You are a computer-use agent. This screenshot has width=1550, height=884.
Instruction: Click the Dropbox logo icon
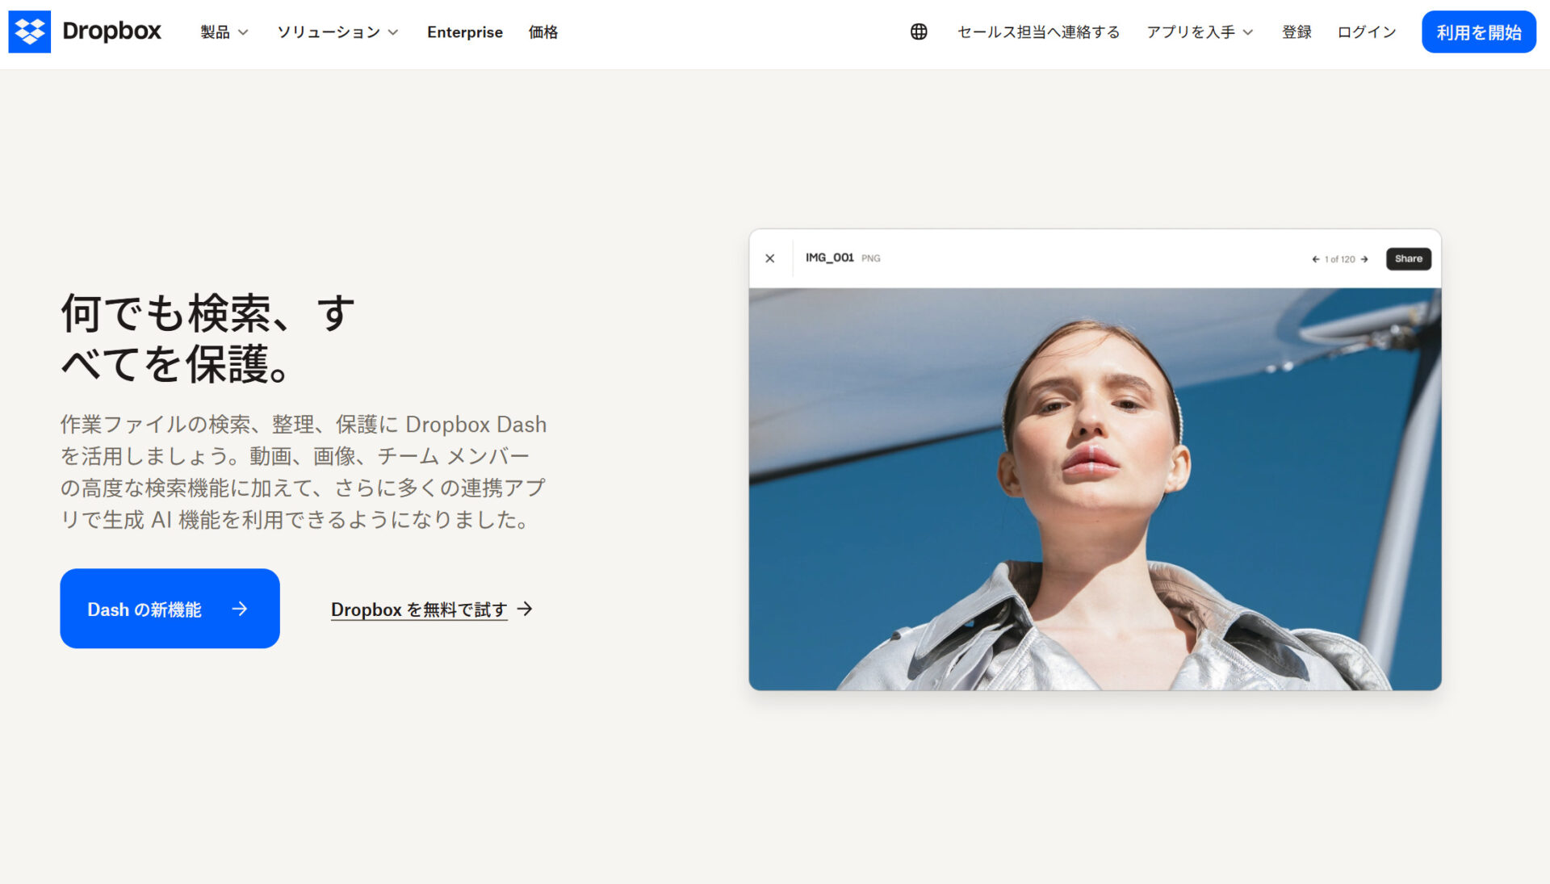29,31
